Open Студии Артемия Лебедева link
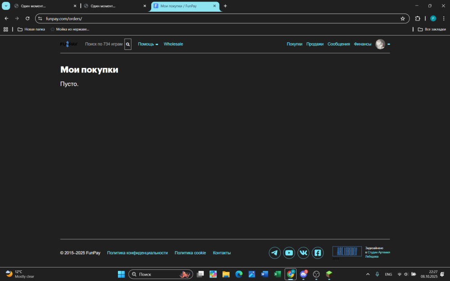This screenshot has height=281, width=450. pos(378,254)
